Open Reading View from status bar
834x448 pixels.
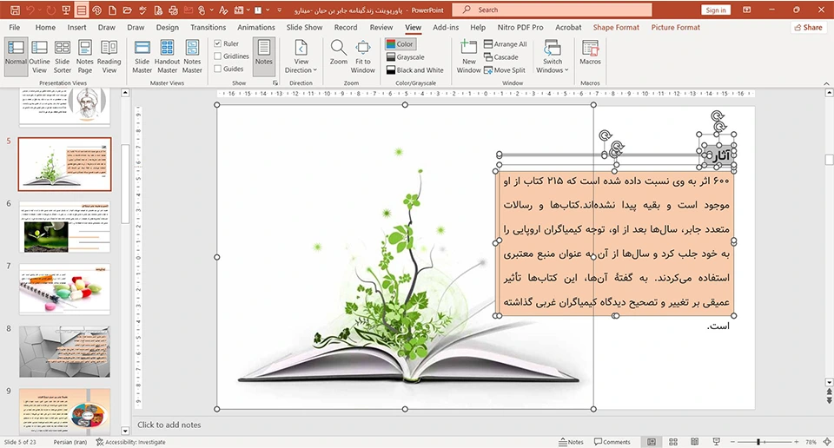pyautogui.click(x=694, y=442)
